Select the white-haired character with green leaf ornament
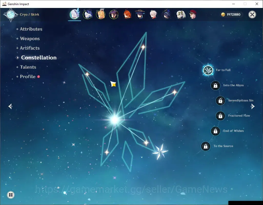Viewport: 263px width, 205px height. click(180, 14)
